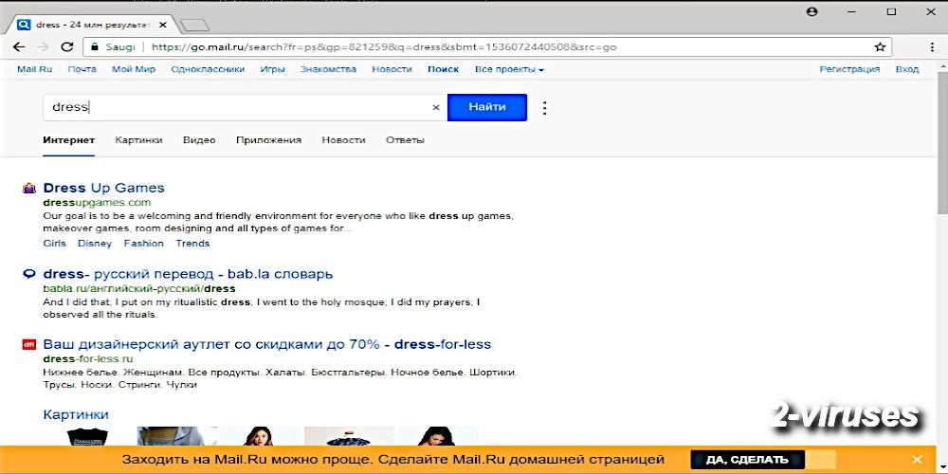Viewport: 948px width, 474px height.
Task: Switch to the Новости search tab
Action: [x=343, y=140]
